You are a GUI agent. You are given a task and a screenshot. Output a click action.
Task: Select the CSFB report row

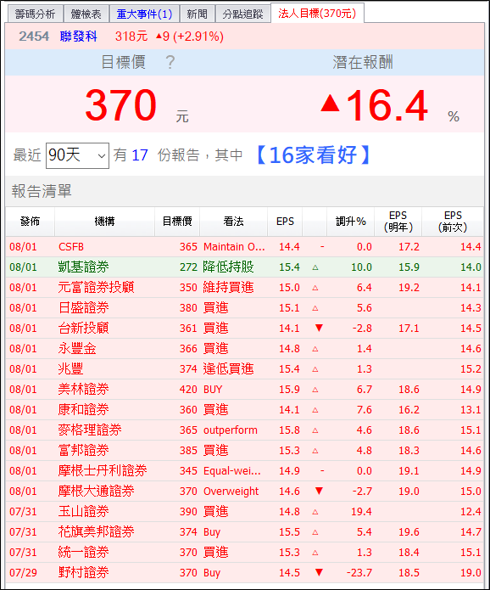pos(245,247)
